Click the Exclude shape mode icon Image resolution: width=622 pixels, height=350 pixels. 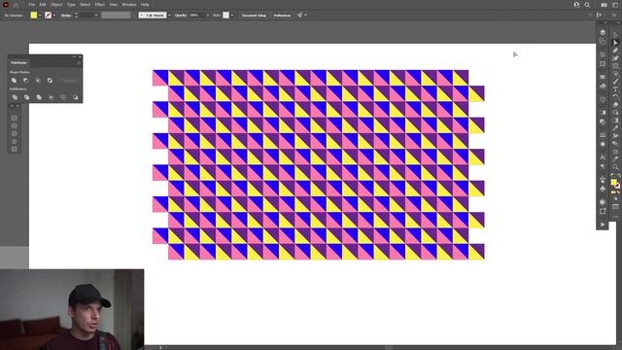click(50, 81)
